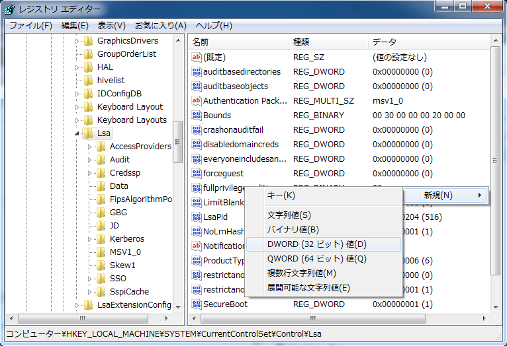Choose 文字列値(S) from the submenu
507x346 pixels.
pyautogui.click(x=289, y=215)
